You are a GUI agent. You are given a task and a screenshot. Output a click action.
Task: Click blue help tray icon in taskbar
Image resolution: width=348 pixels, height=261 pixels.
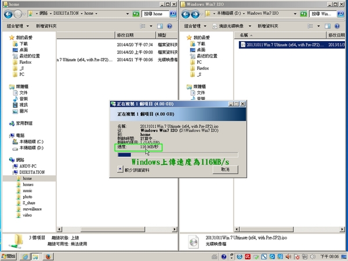224,256
